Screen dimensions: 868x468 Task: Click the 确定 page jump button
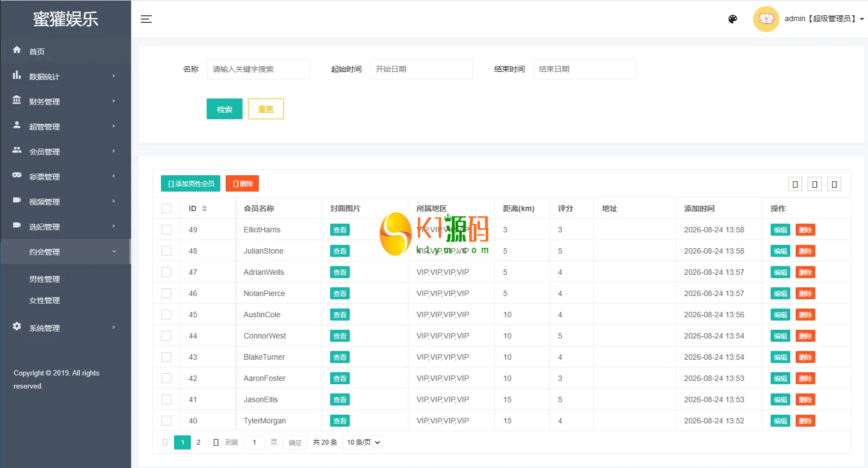tap(295, 442)
